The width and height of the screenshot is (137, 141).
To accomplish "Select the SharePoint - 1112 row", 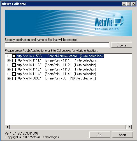I will tap(56, 65).
